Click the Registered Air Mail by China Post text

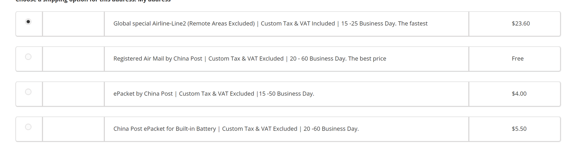[x=158, y=59]
